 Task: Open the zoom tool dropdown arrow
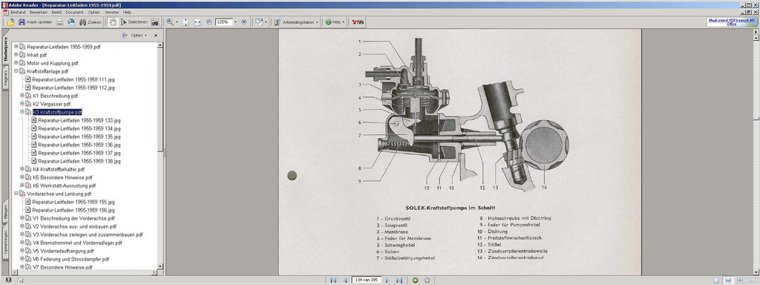pos(177,22)
